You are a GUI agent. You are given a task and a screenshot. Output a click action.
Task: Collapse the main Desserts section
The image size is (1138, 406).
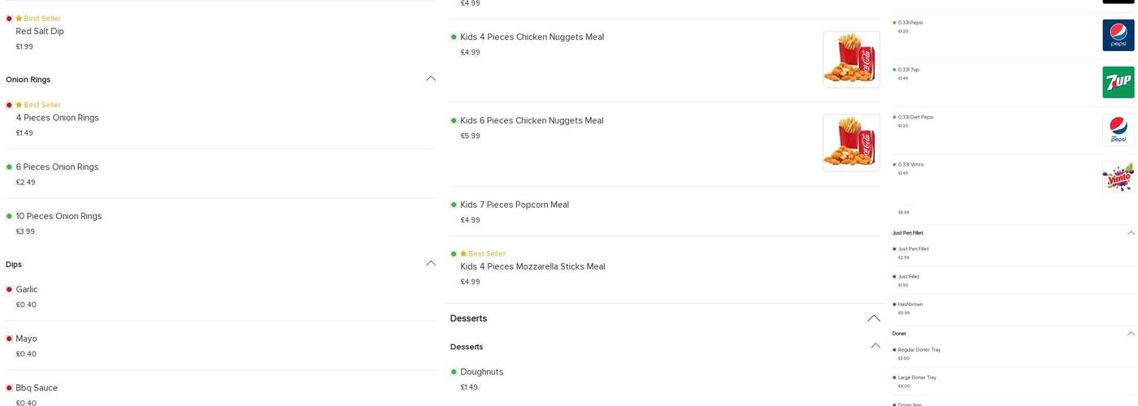pyautogui.click(x=874, y=318)
